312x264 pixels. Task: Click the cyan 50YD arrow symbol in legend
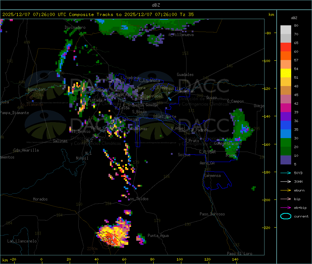pyautogui.click(x=286, y=173)
